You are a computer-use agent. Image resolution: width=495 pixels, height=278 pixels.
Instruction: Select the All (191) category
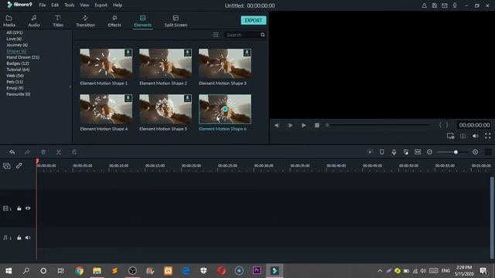click(15, 32)
